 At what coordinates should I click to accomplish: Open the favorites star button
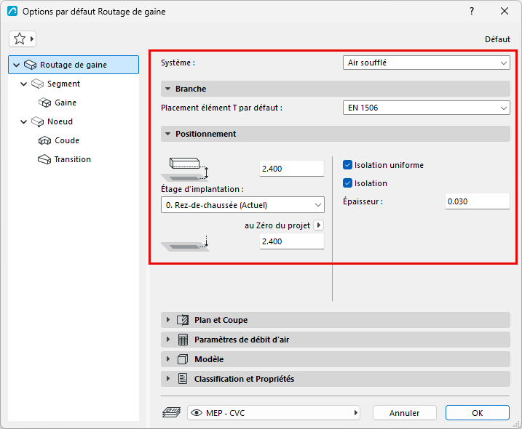point(23,39)
